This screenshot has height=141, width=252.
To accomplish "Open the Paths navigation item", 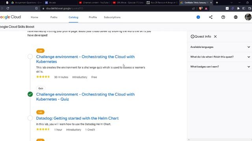I will click(54, 17).
